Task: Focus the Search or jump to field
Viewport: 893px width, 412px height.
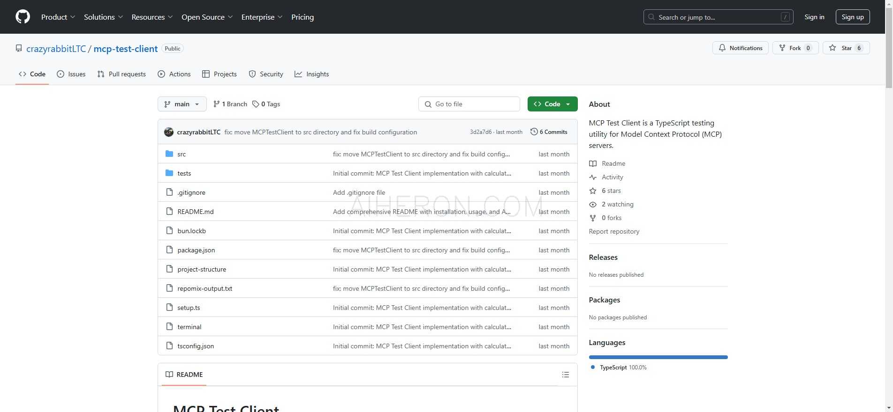Action: coord(719,17)
